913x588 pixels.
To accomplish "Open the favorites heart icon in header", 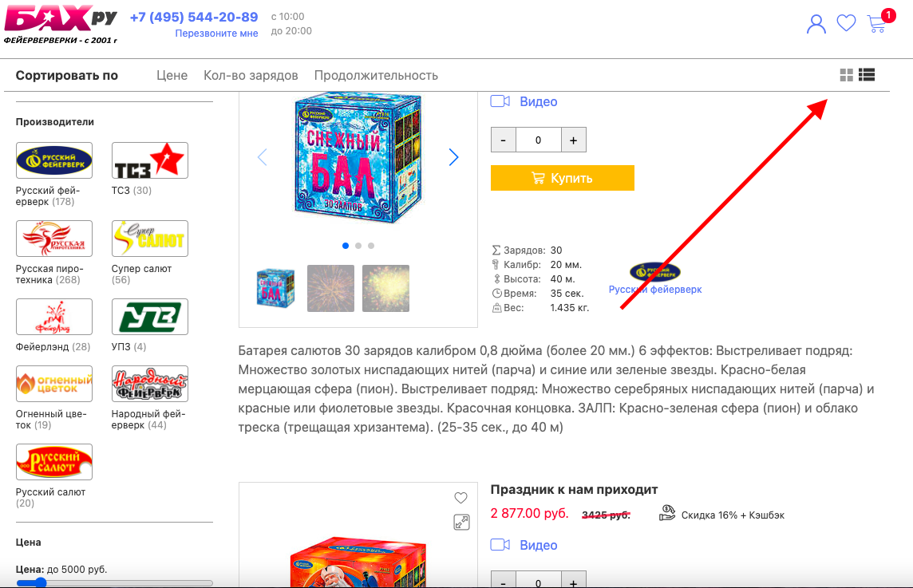I will [846, 23].
